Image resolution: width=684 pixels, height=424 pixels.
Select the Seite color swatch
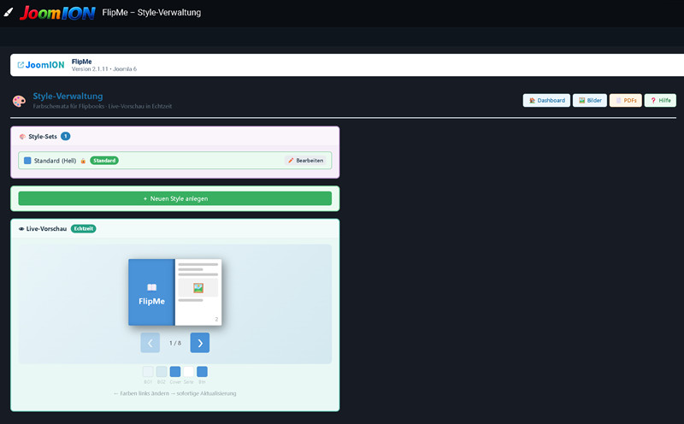click(188, 372)
